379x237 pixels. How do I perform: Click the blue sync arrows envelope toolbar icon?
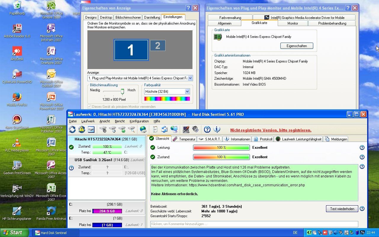tap(164, 129)
